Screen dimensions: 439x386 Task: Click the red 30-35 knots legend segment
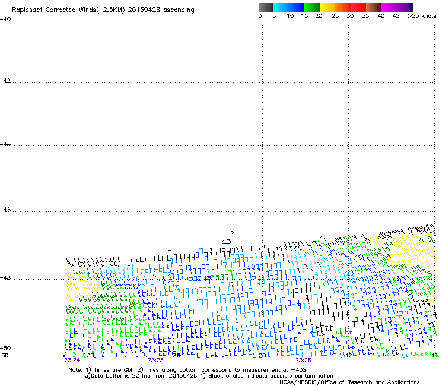[358, 7]
